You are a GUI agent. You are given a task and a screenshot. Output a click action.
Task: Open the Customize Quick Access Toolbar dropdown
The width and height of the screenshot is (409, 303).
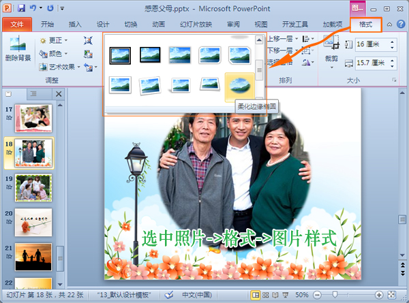(62, 9)
